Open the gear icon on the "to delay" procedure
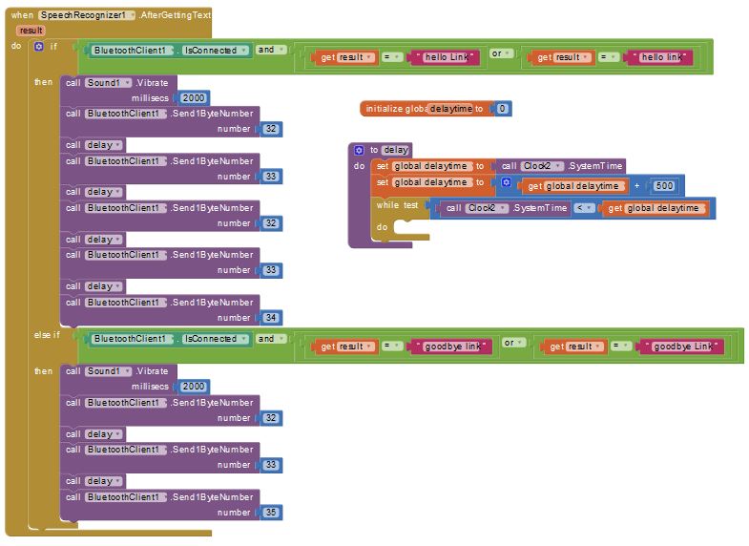 [359, 150]
